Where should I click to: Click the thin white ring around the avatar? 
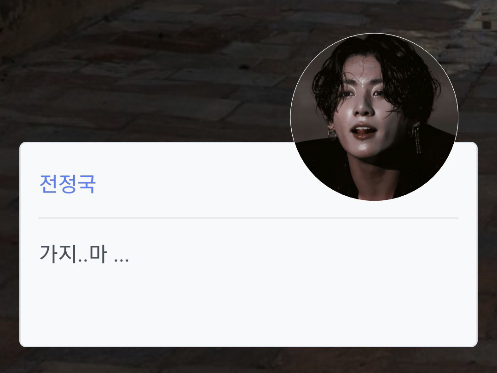[374, 33]
